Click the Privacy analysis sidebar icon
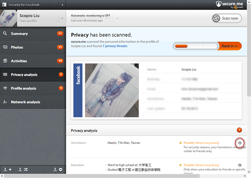 5,74
